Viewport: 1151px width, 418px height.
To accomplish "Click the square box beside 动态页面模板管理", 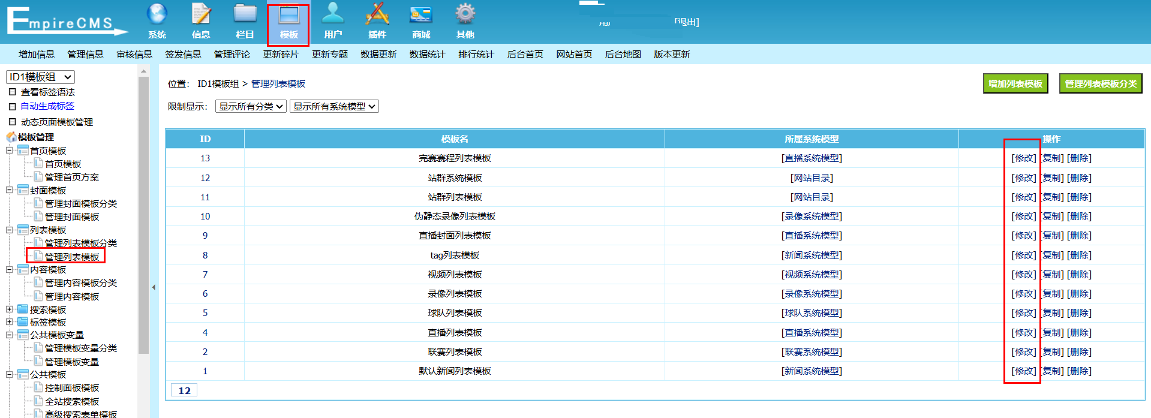I will pos(12,122).
